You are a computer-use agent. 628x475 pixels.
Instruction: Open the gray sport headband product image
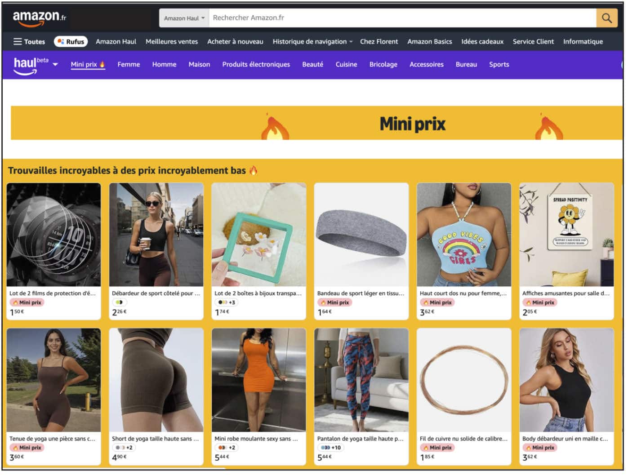pos(362,235)
